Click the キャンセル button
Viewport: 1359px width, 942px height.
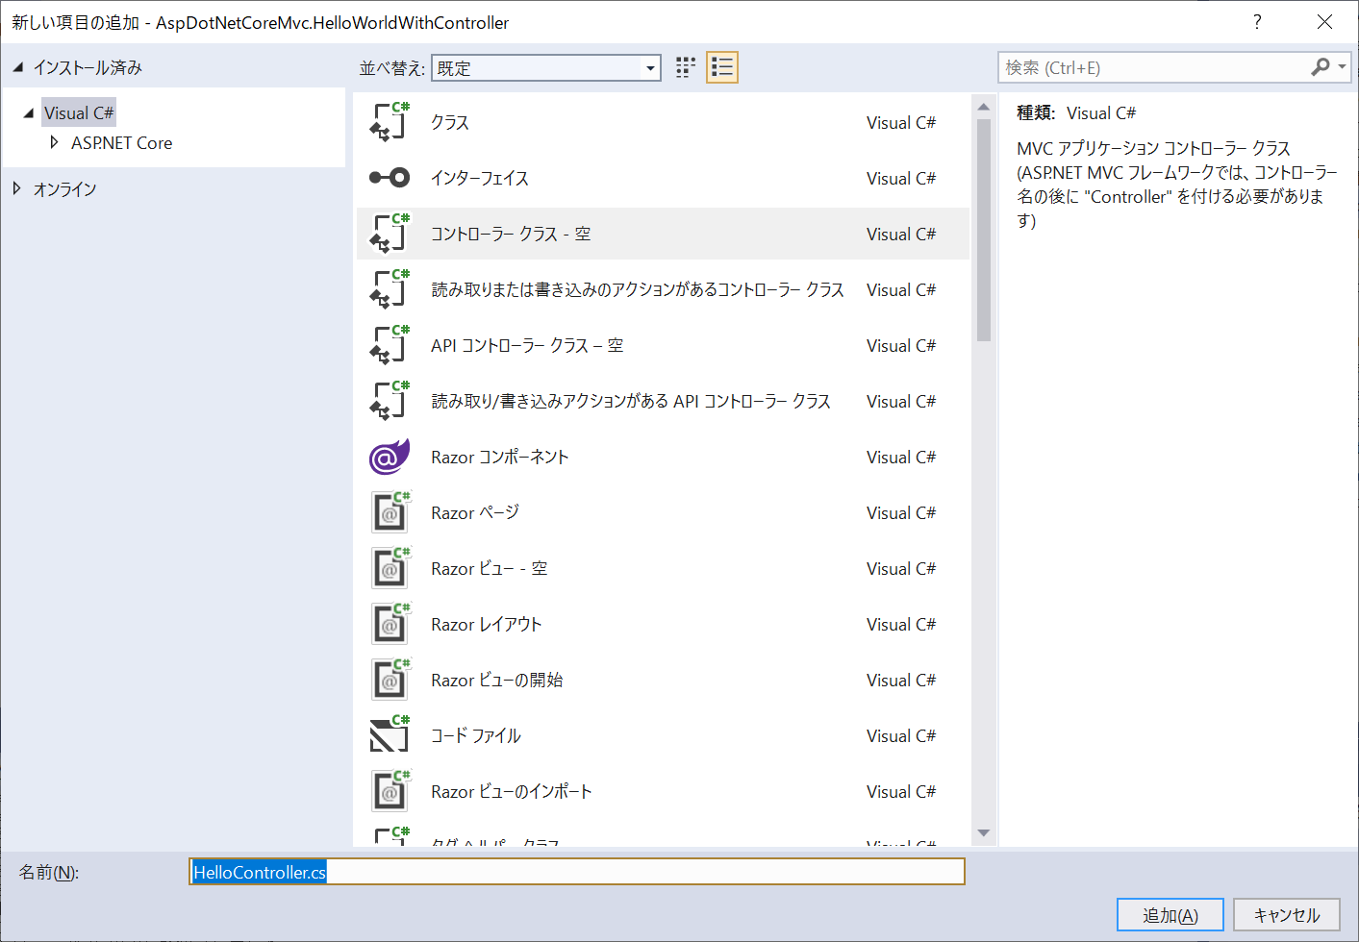[1287, 915]
